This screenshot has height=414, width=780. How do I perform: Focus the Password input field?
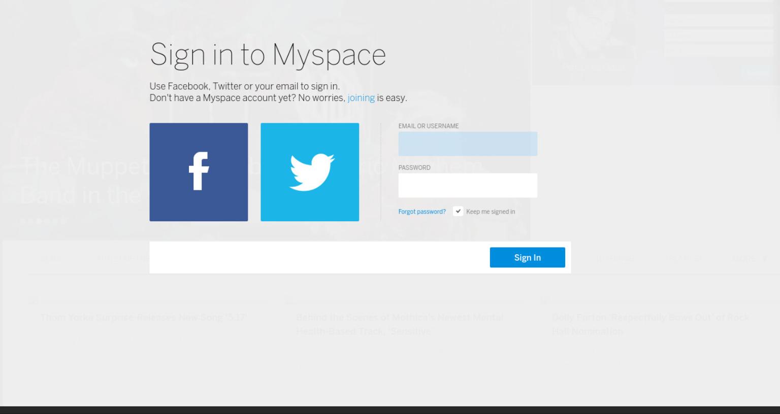468,185
